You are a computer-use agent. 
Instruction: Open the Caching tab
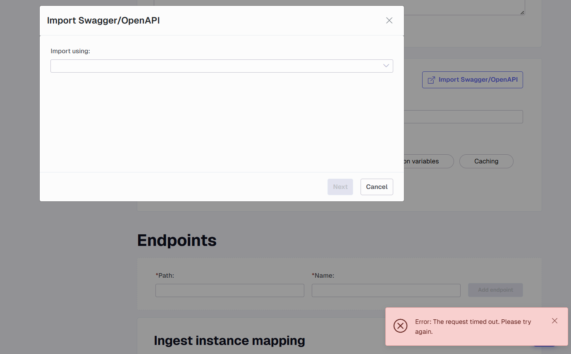[486, 161]
